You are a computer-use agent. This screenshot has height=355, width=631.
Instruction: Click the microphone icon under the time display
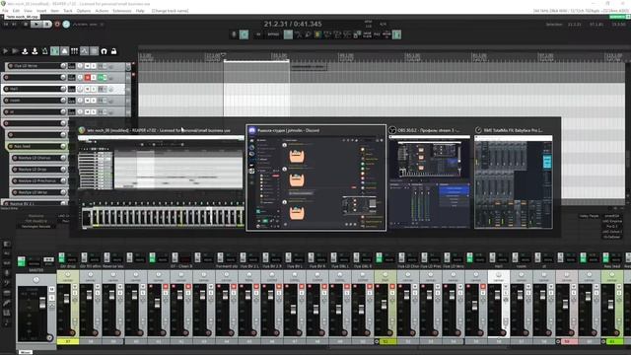tap(234, 35)
